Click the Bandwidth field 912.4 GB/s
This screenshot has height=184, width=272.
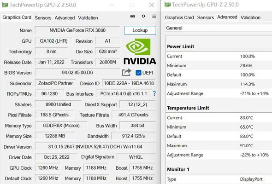click(133, 136)
